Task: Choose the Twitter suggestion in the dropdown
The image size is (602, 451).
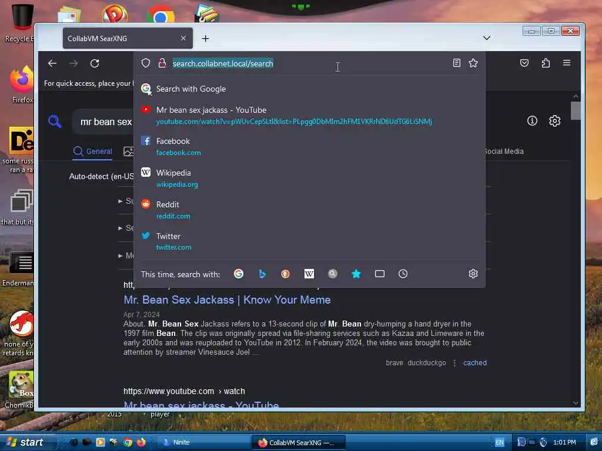Action: click(x=309, y=241)
